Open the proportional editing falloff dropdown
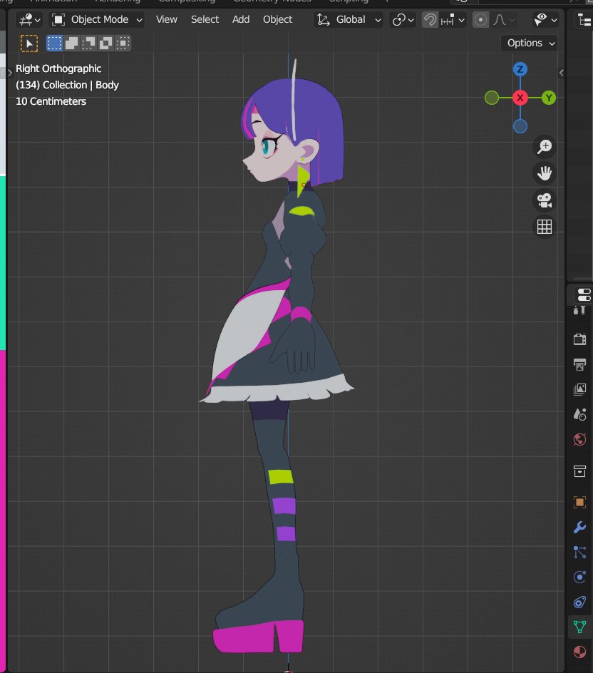Image resolution: width=593 pixels, height=673 pixels. (503, 19)
